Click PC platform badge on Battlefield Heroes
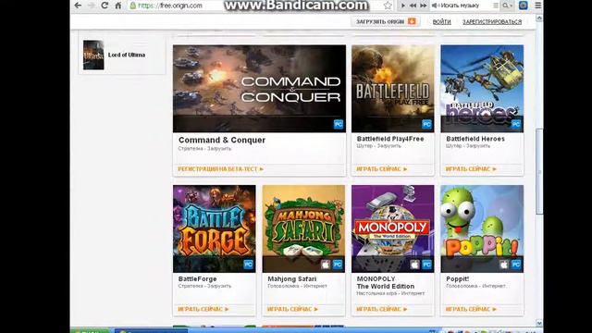The image size is (592, 333). click(x=516, y=124)
